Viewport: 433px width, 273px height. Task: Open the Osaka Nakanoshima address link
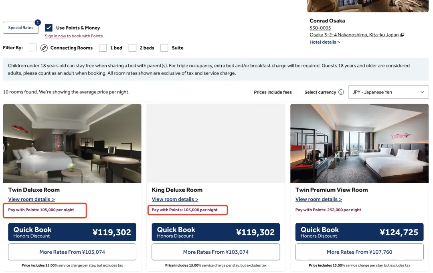click(354, 35)
